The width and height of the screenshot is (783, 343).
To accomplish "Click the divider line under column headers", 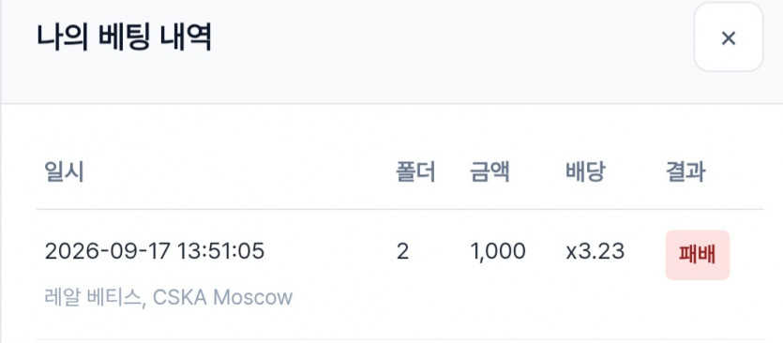I will pyautogui.click(x=399, y=209).
